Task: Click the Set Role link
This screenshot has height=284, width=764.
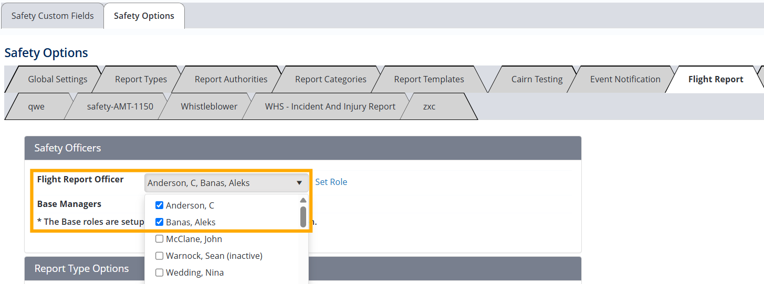Action: coord(331,182)
